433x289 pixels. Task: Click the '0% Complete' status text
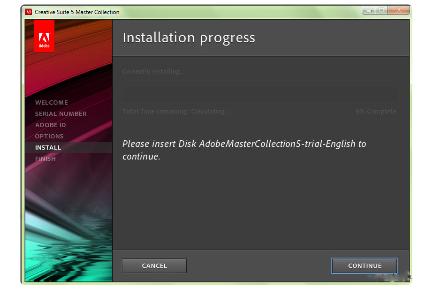click(x=376, y=111)
